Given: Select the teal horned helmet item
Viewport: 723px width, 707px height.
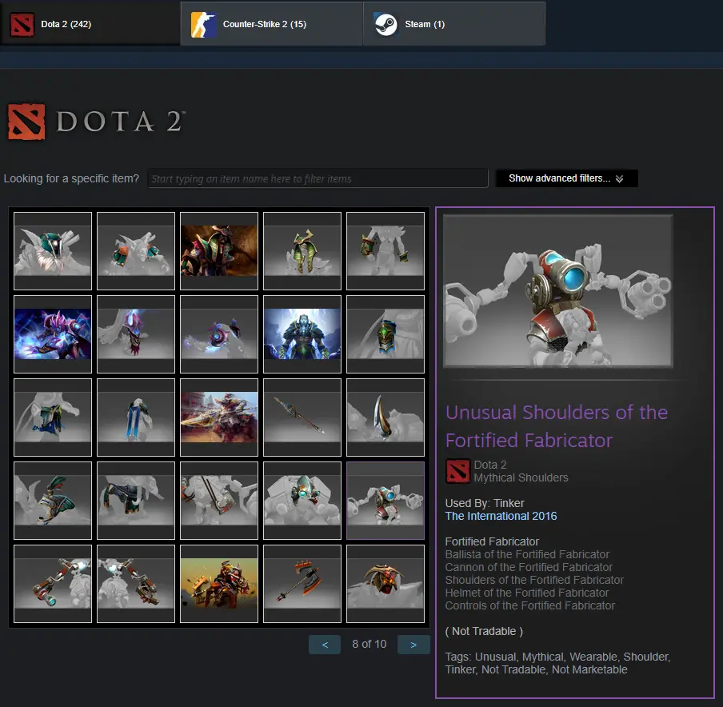Looking at the screenshot, I should click(53, 251).
